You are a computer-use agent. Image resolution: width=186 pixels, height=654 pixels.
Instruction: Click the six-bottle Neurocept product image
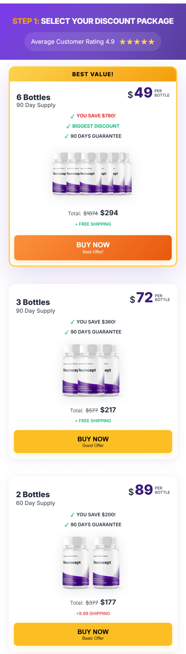[92, 174]
